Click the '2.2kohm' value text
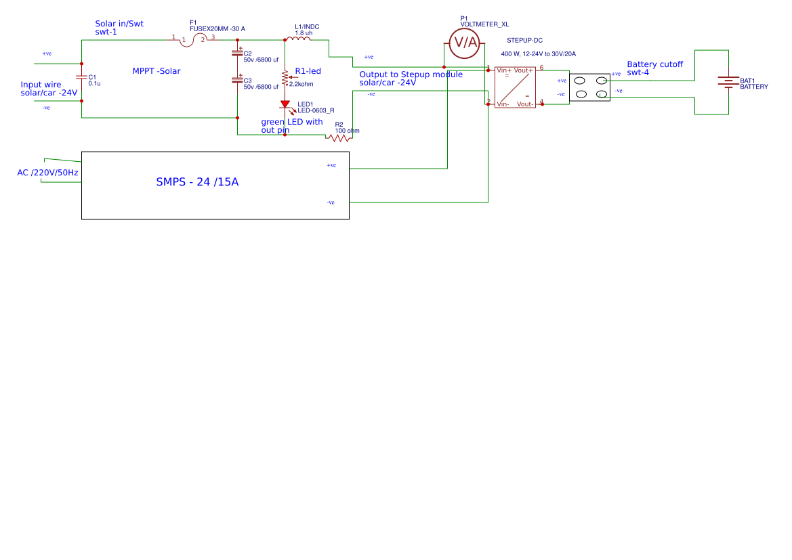Image resolution: width=792 pixels, height=560 pixels. pos(301,85)
